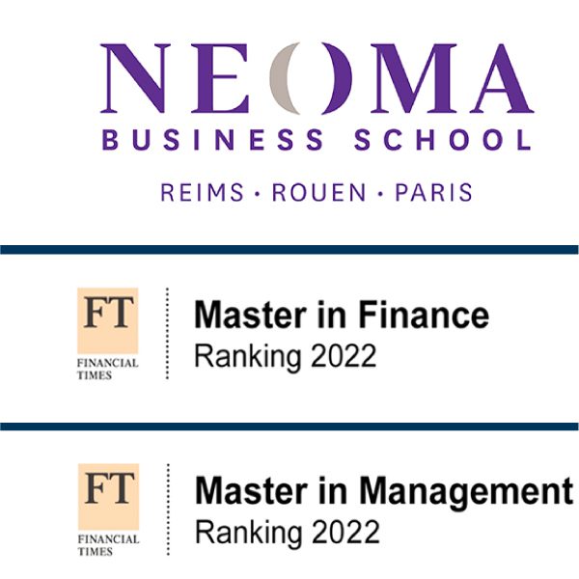Click the purple N letter in NEOMA
This screenshot has height=579, width=579.
[135, 78]
